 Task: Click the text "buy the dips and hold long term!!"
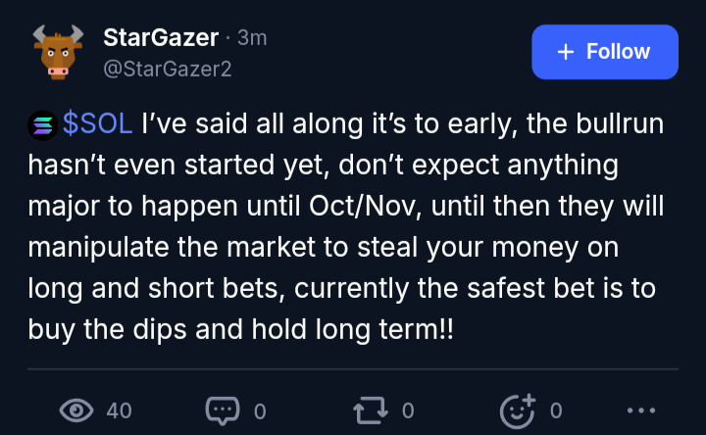pyautogui.click(x=241, y=330)
